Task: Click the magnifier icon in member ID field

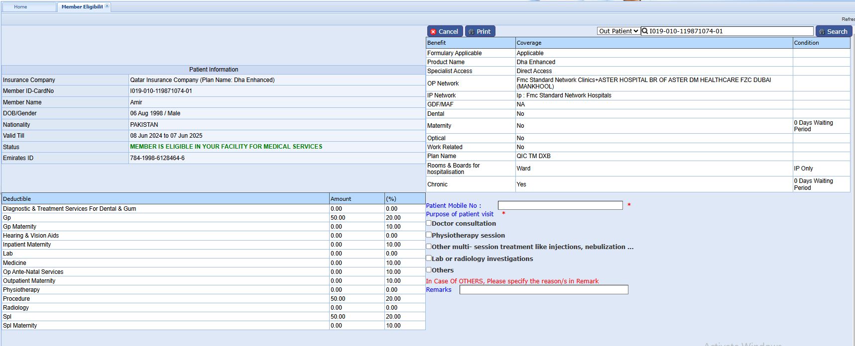Action: pos(645,31)
